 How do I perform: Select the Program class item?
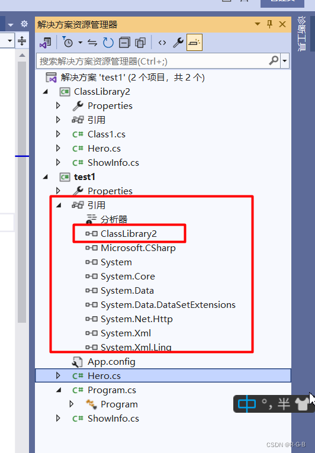point(119,404)
